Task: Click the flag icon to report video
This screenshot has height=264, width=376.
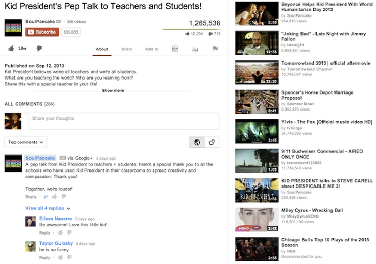Action: click(x=215, y=49)
